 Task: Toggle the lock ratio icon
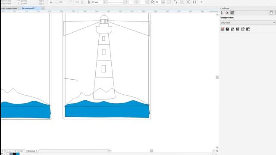click(51, 2)
